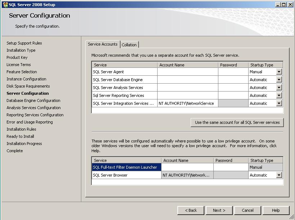The width and height of the screenshot is (295, 220).
Task: Open Startup Type dropdown for SQL Server Database Engine
Action: click(279, 80)
